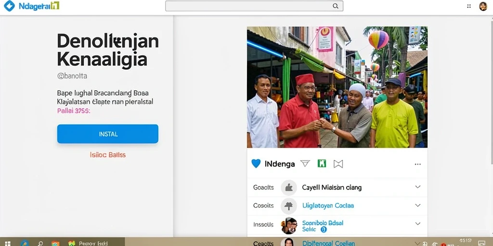Click the green square icon under the photo
Image resolution: width=493 pixels, height=246 pixels.
click(x=322, y=163)
